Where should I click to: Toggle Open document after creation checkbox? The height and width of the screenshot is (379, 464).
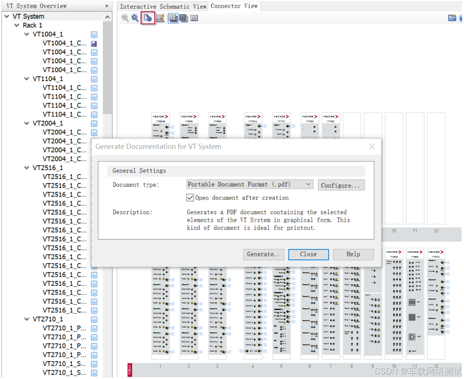click(x=190, y=197)
